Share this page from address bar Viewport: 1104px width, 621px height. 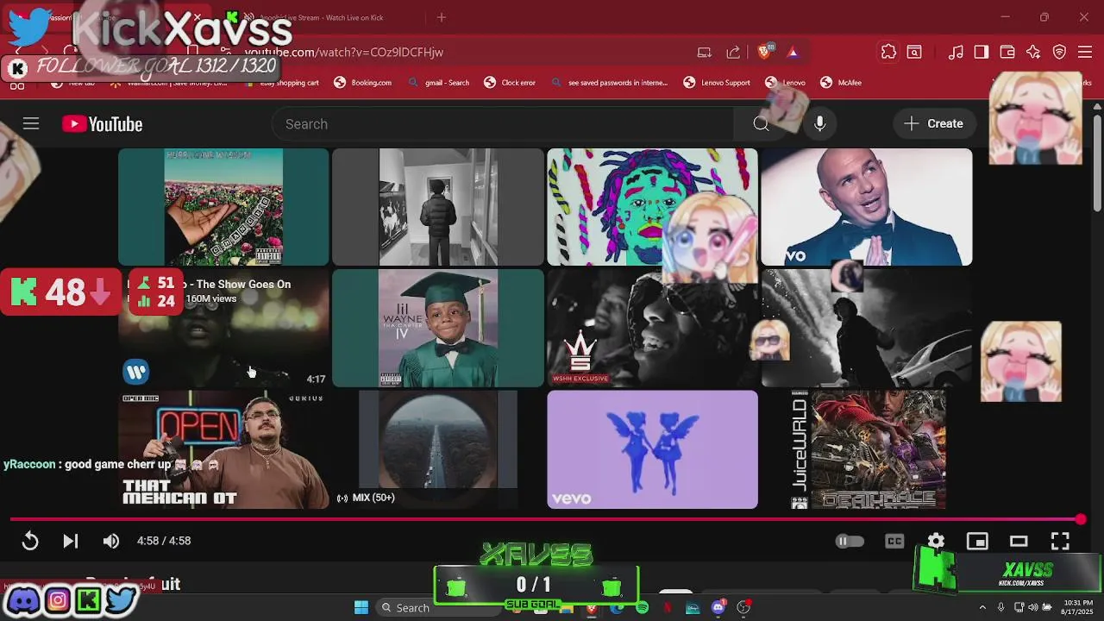point(733,52)
